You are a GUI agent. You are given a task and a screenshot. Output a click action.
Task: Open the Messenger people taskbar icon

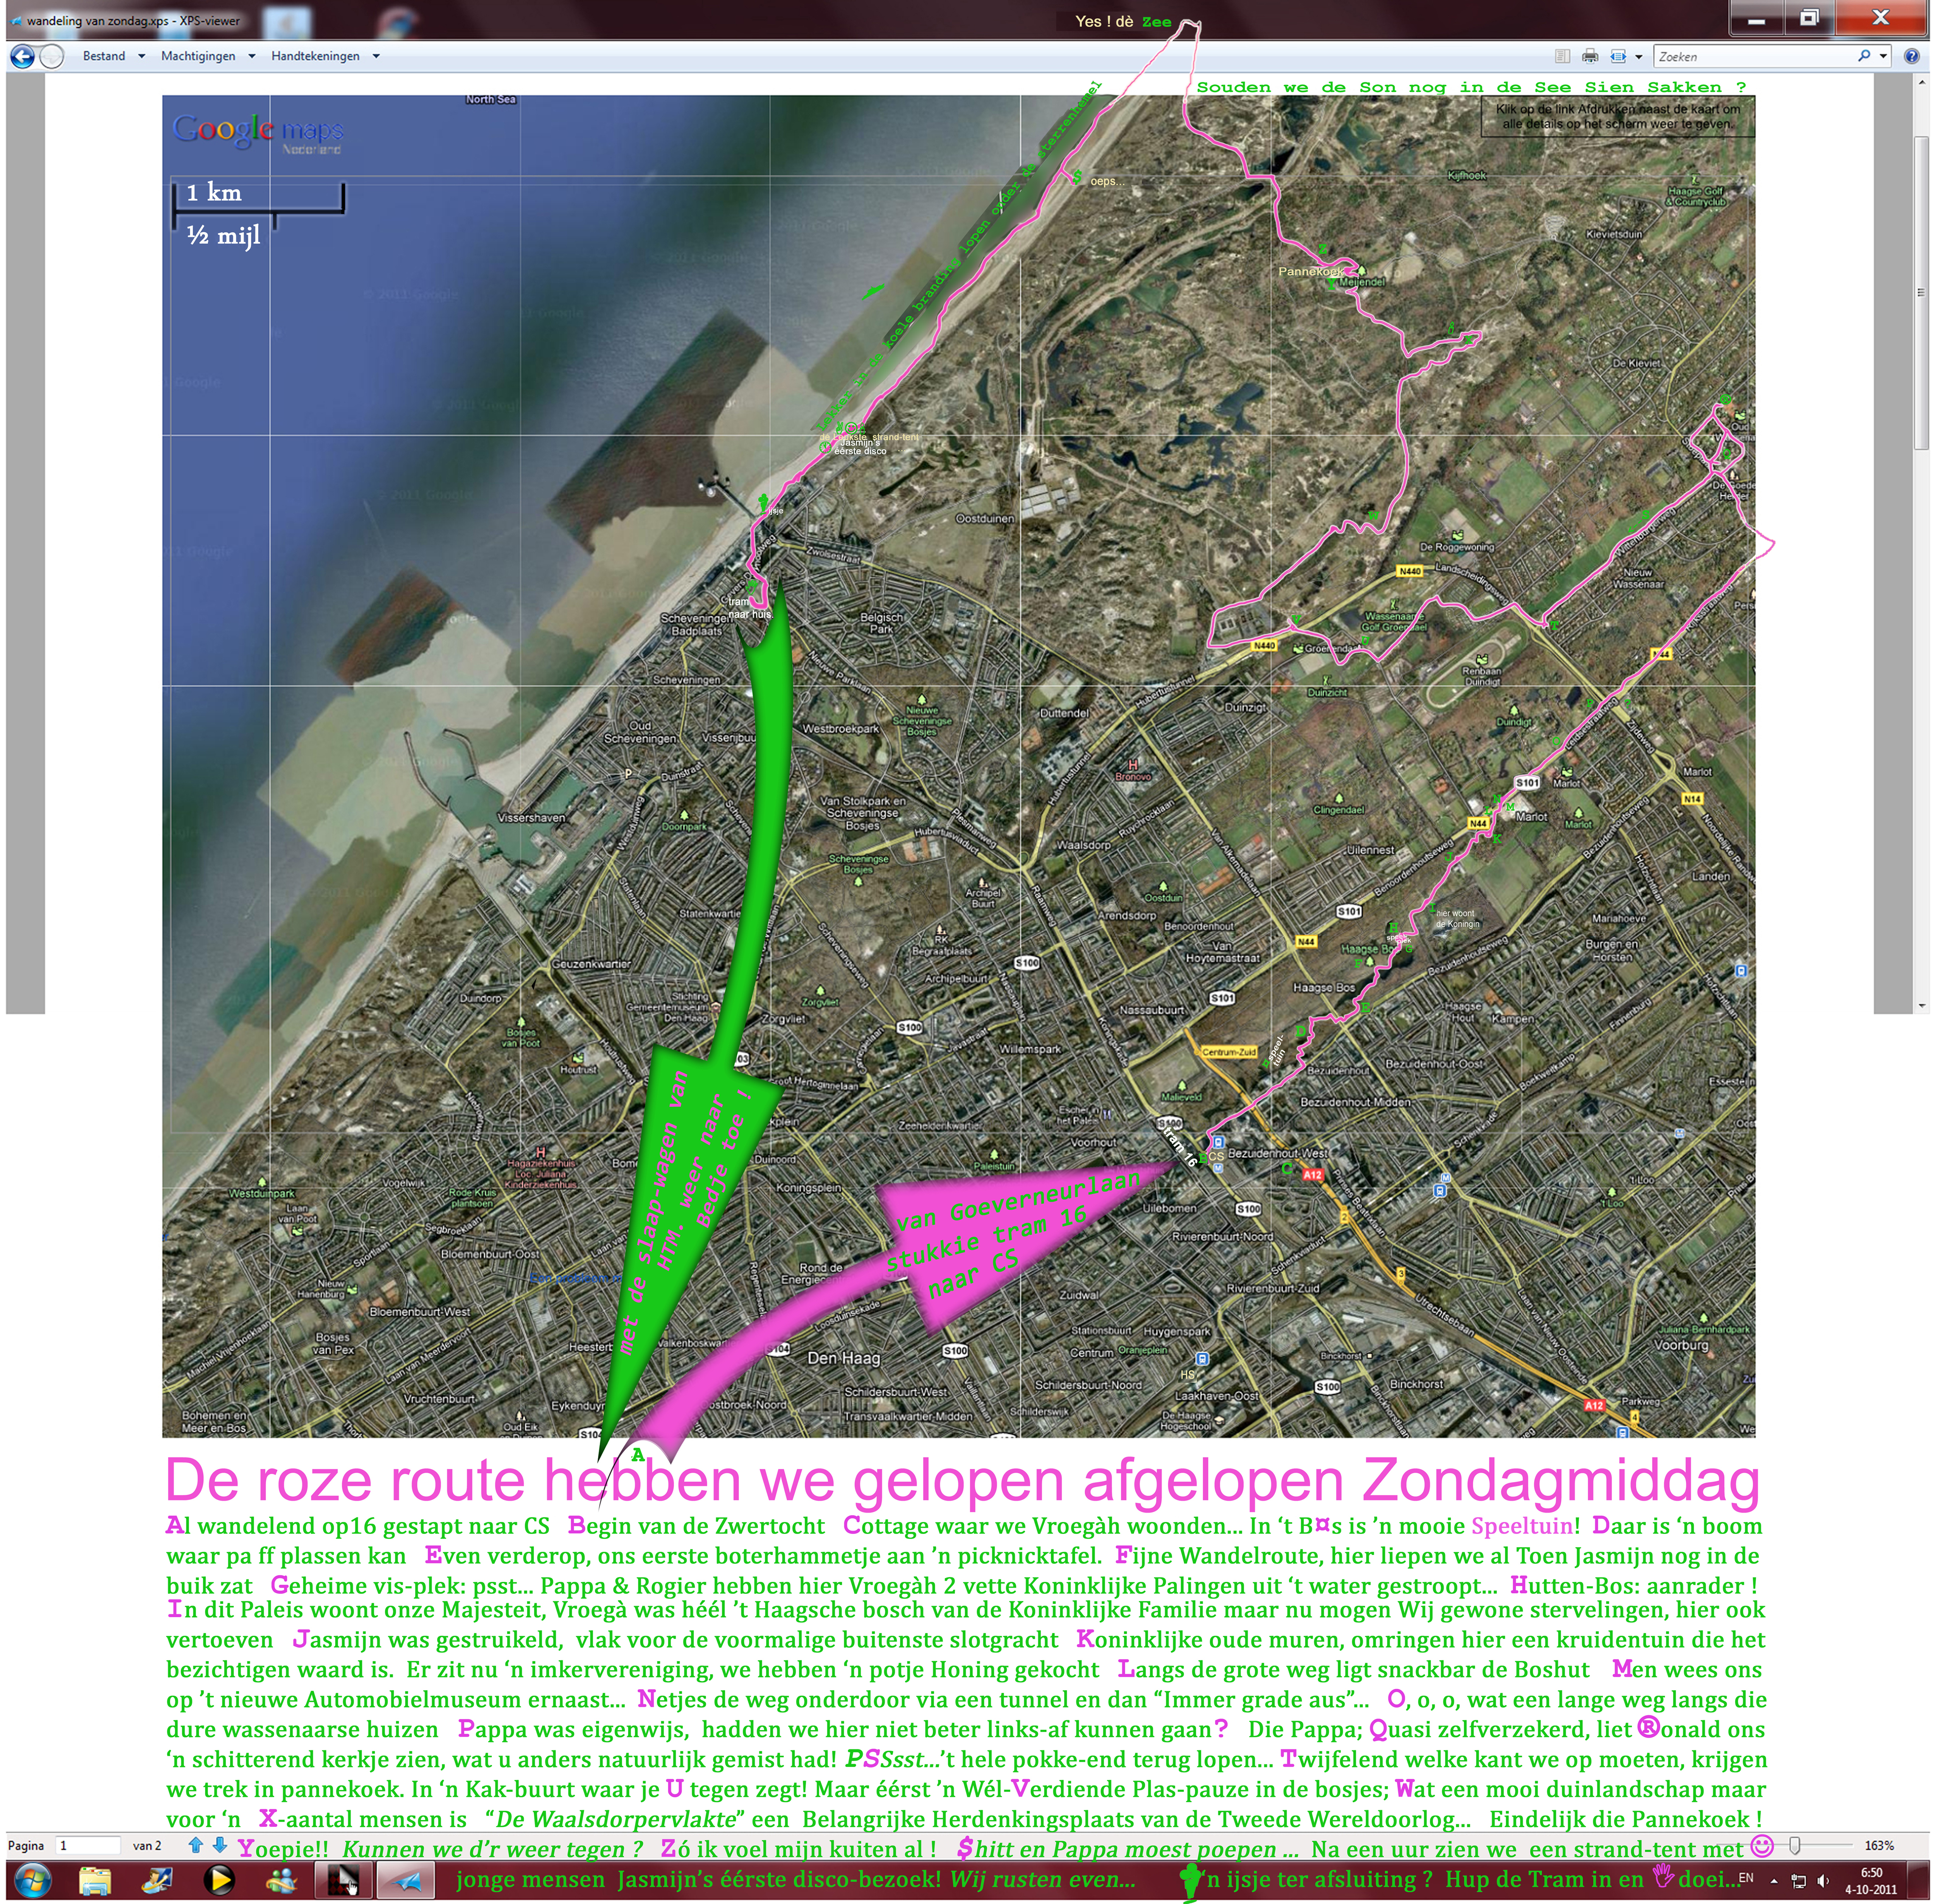click(282, 1881)
